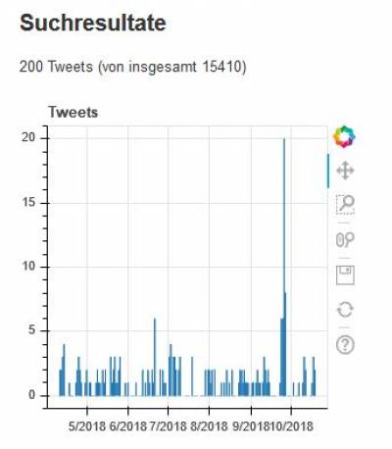Click the Suchresultate heading
Viewport: 392px width, 449px height.
click(93, 23)
